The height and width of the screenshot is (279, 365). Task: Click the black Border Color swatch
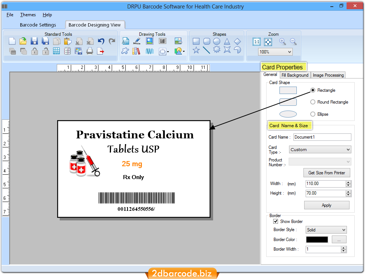click(x=317, y=240)
